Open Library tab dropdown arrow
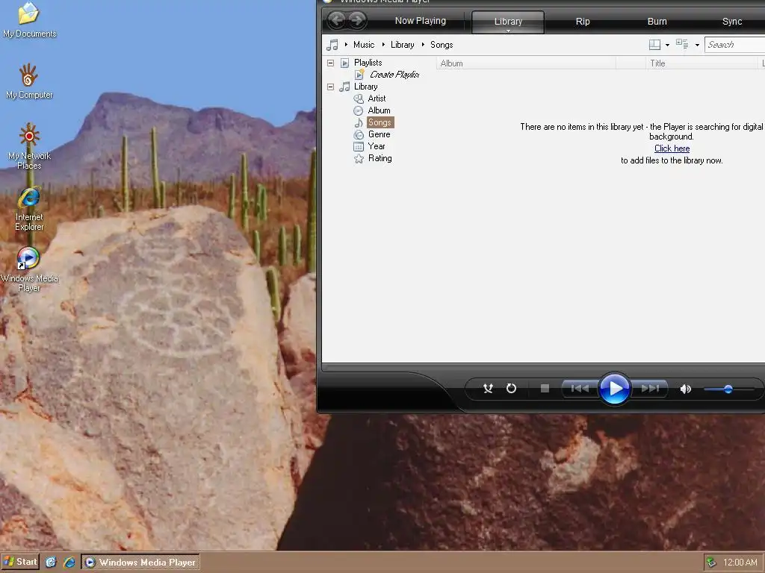Image resolution: width=765 pixels, height=573 pixels. pos(508,31)
